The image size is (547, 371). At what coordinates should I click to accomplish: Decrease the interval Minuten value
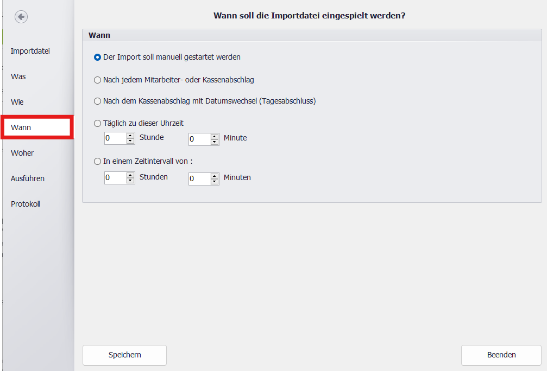(215, 182)
